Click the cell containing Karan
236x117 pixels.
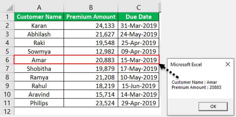coord(39,25)
